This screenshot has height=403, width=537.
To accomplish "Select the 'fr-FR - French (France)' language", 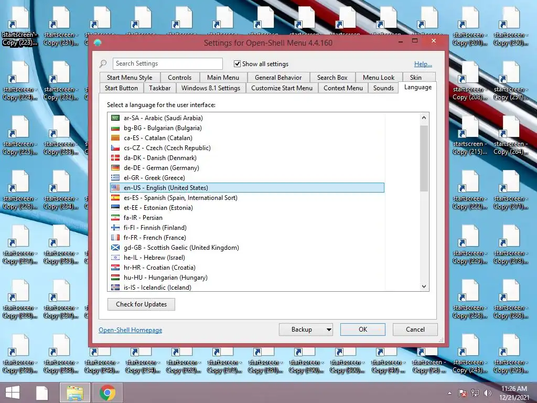I will pyautogui.click(x=248, y=238).
